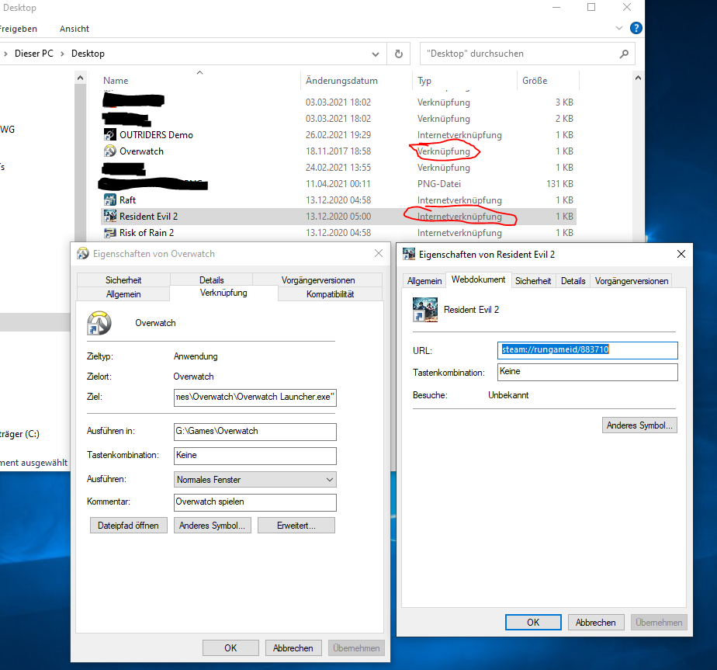
Task: Click the file list scroll up arrow
Action: 638,78
